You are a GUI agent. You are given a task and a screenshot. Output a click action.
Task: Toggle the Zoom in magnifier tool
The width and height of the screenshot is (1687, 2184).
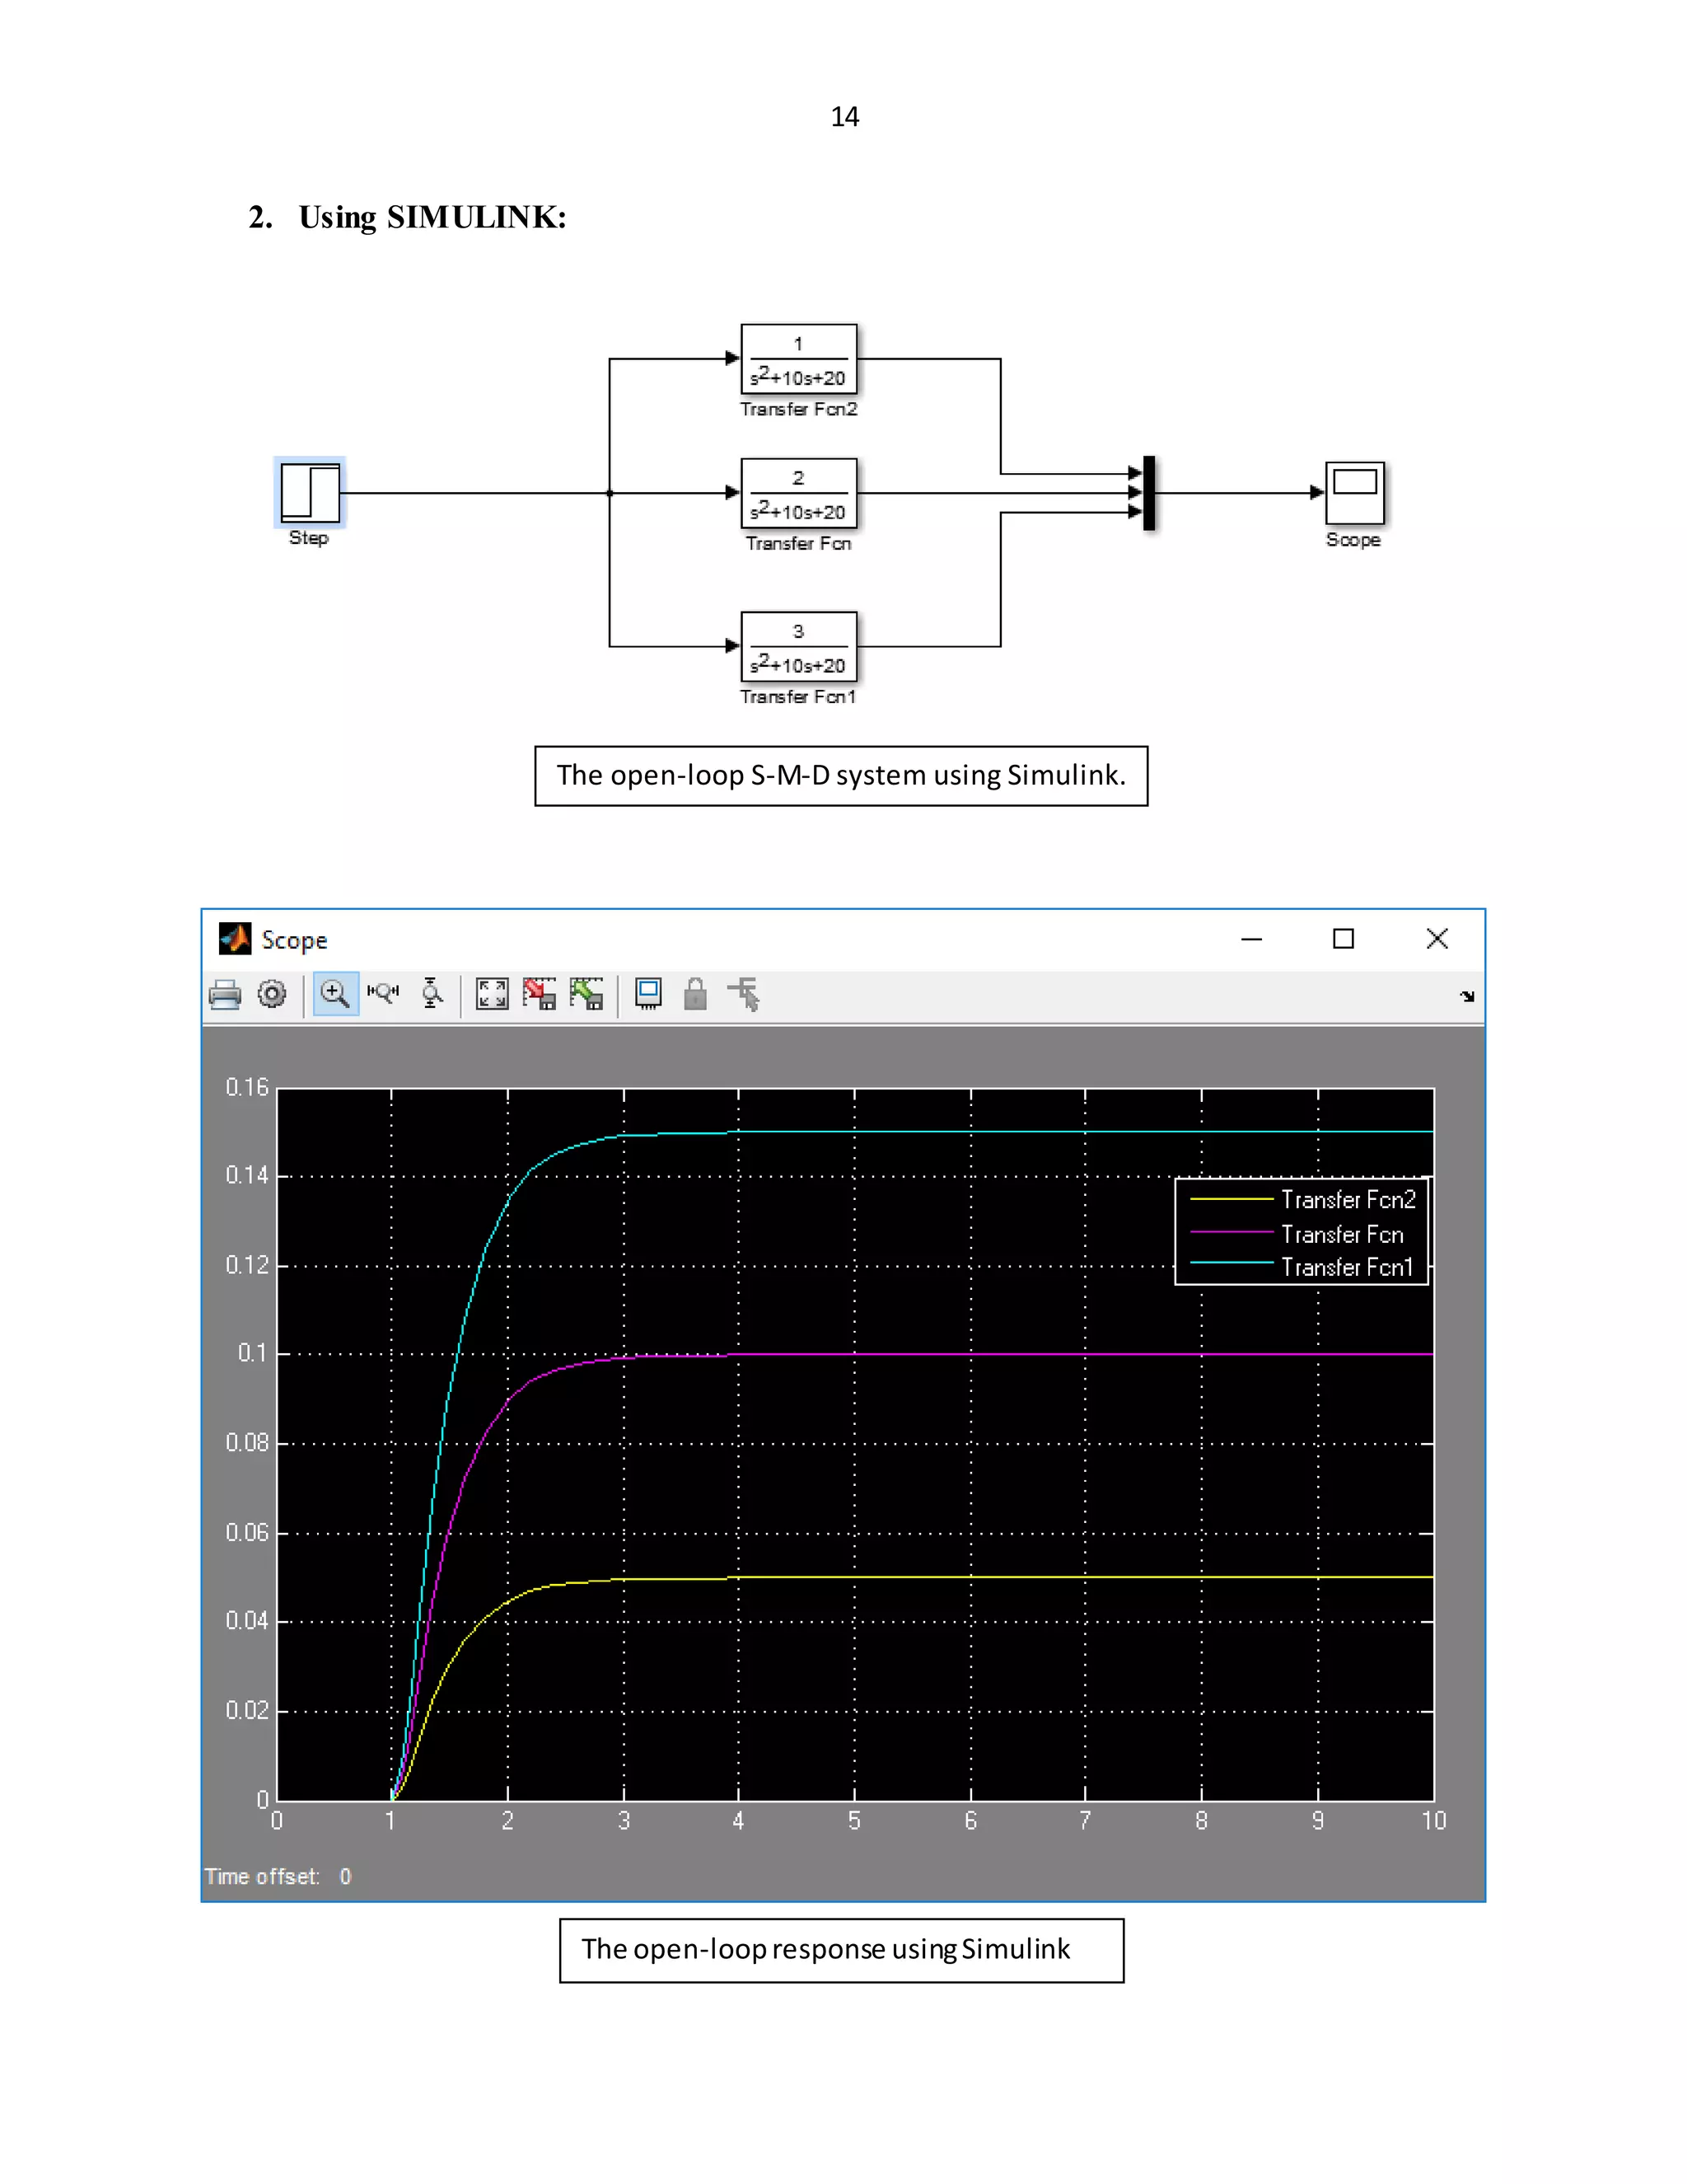click(x=334, y=995)
